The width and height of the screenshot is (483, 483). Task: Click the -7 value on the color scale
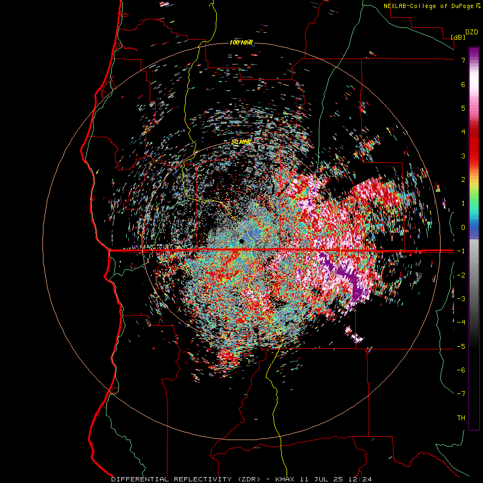(x=461, y=394)
